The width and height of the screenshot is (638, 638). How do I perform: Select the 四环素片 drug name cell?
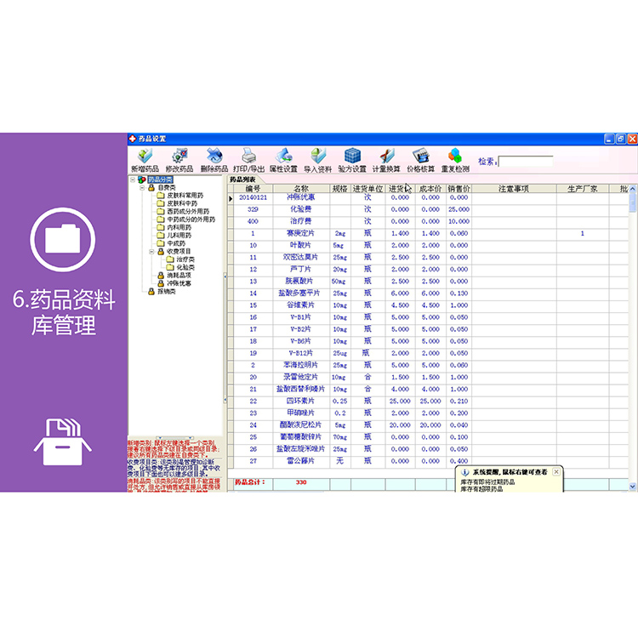pos(301,402)
